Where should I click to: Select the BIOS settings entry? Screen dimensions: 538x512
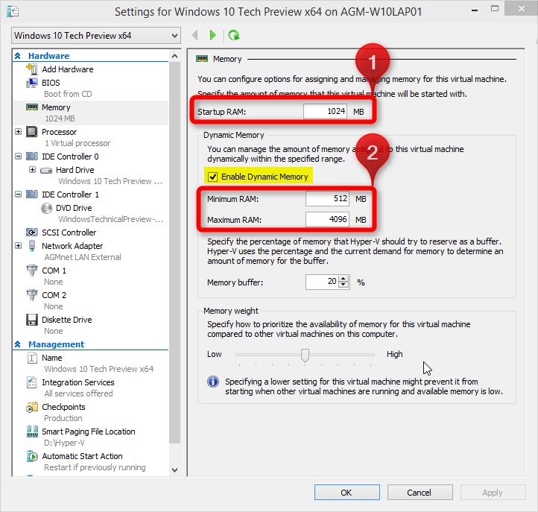tap(51, 83)
